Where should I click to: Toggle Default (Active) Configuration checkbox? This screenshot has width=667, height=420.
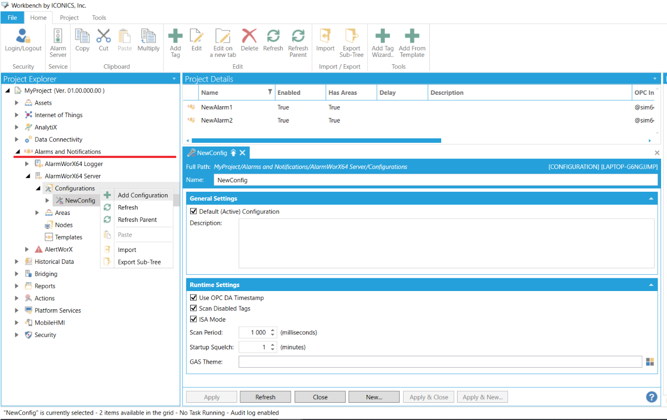pos(194,211)
